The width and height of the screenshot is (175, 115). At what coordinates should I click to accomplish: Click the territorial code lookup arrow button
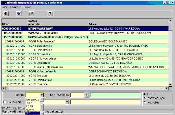(87, 95)
